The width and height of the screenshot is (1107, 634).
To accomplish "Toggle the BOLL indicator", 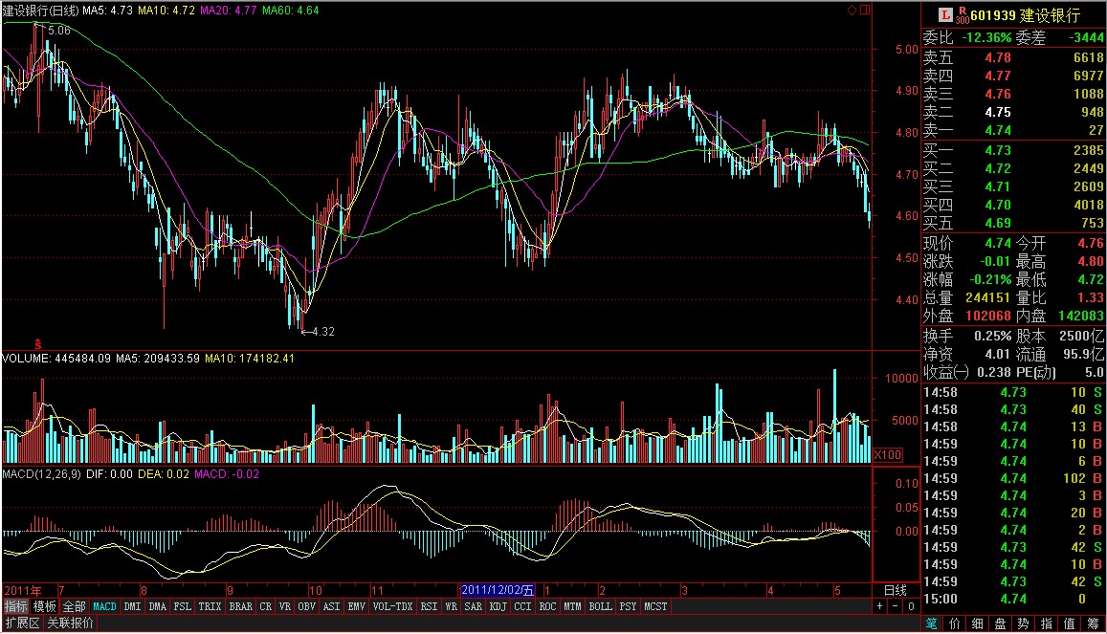I will pos(600,606).
